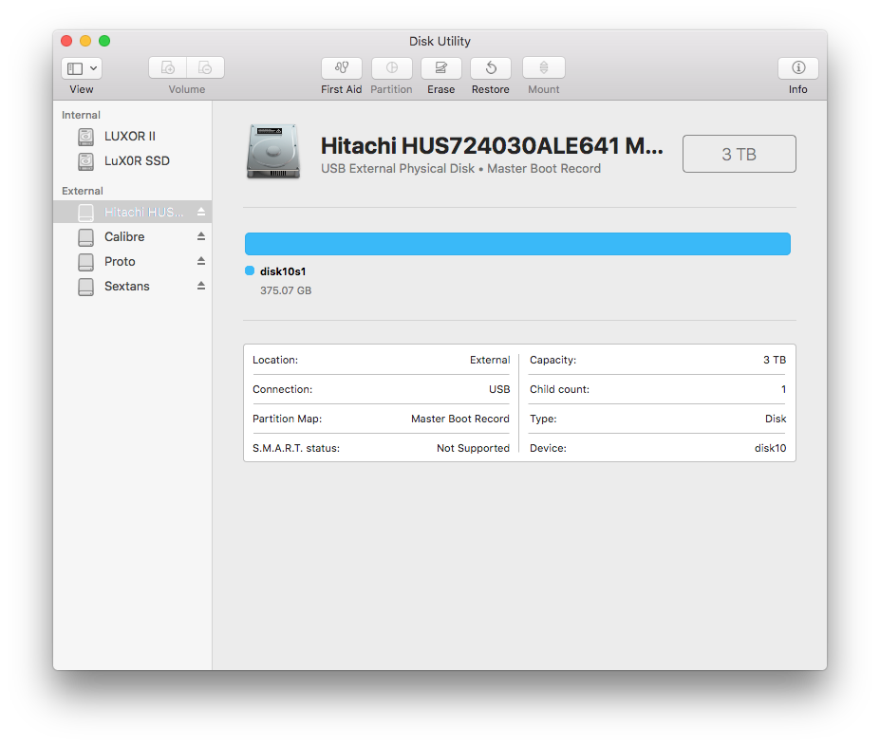This screenshot has width=880, height=746.
Task: Select the LuX0R SSD internal disk
Action: [x=133, y=161]
